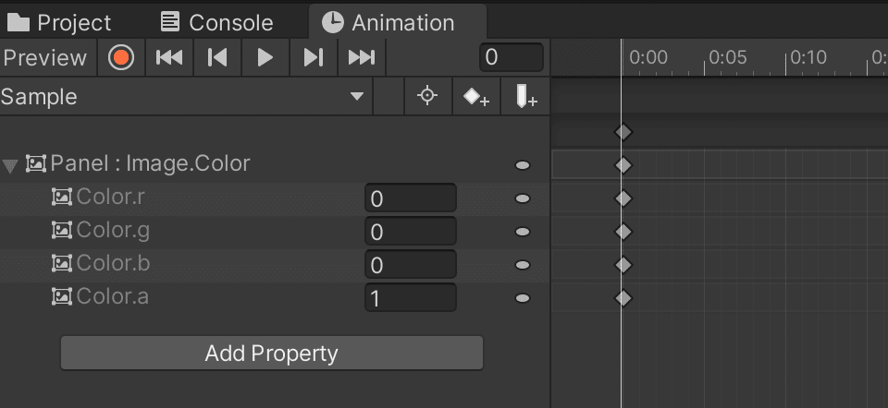Switch to the Console tab
This screenshot has height=408, width=888.
tap(216, 22)
